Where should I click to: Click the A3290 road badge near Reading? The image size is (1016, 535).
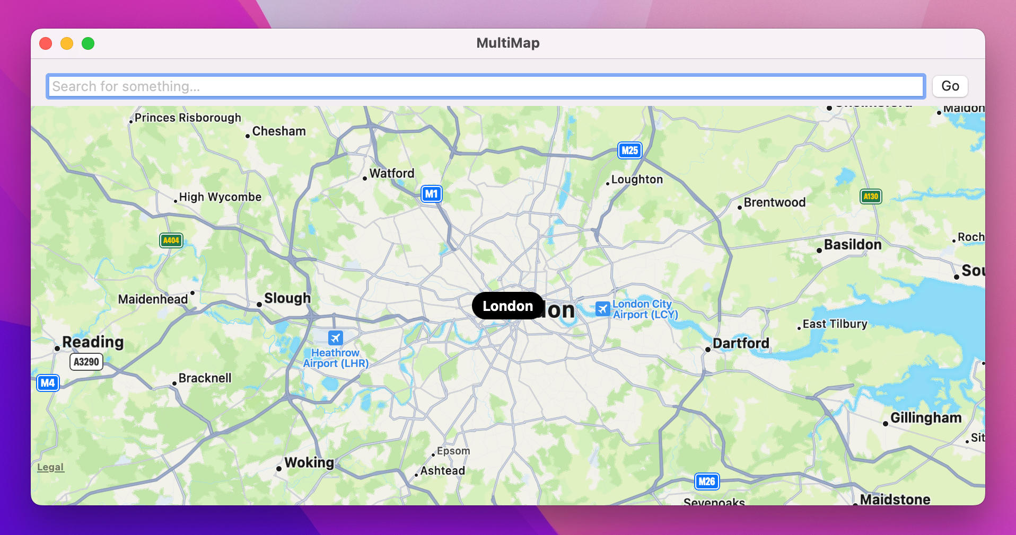tap(86, 362)
